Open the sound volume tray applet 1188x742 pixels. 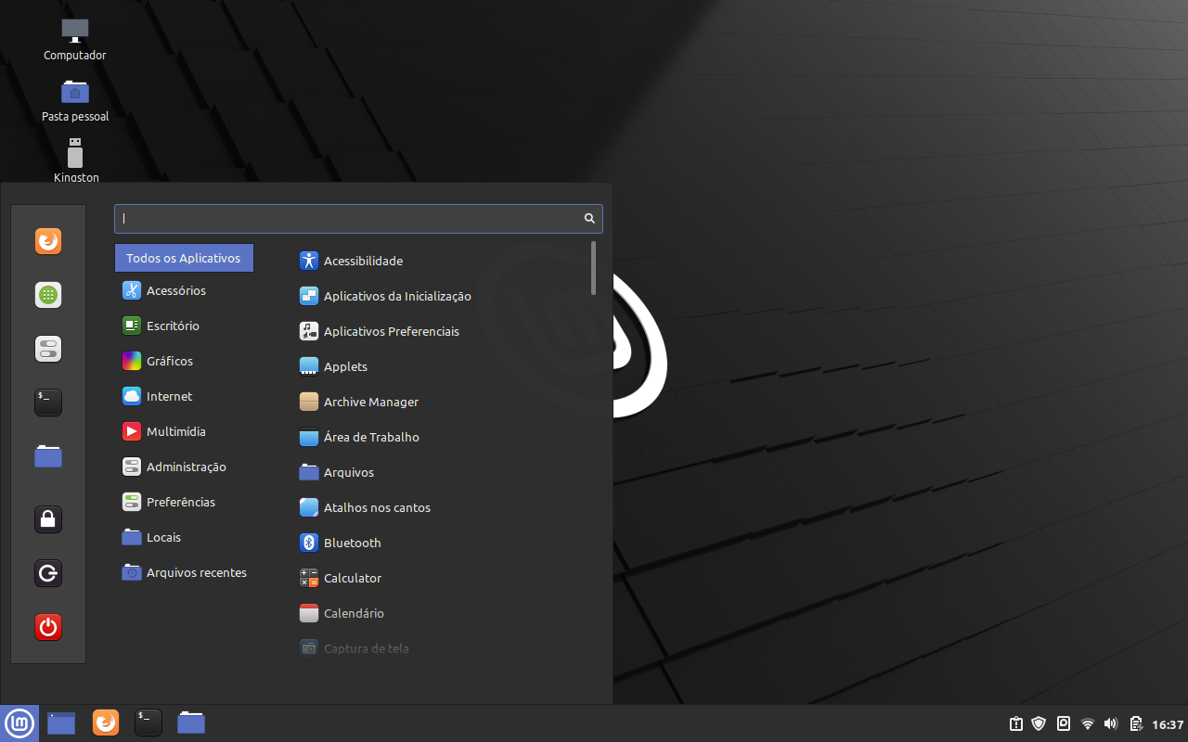pyautogui.click(x=1111, y=723)
